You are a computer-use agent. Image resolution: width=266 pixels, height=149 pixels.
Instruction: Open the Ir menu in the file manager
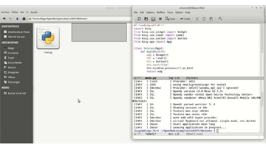coord(27,12)
